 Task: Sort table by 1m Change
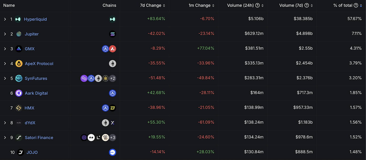tap(213, 5)
